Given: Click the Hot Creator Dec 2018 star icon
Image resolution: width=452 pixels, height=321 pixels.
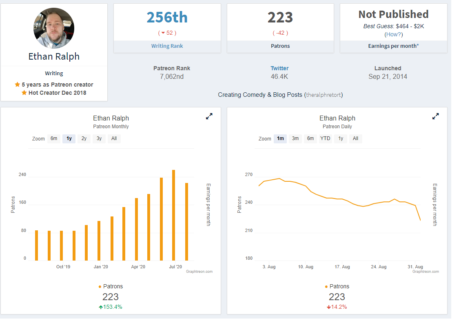Looking at the screenshot, I should 24,93.
